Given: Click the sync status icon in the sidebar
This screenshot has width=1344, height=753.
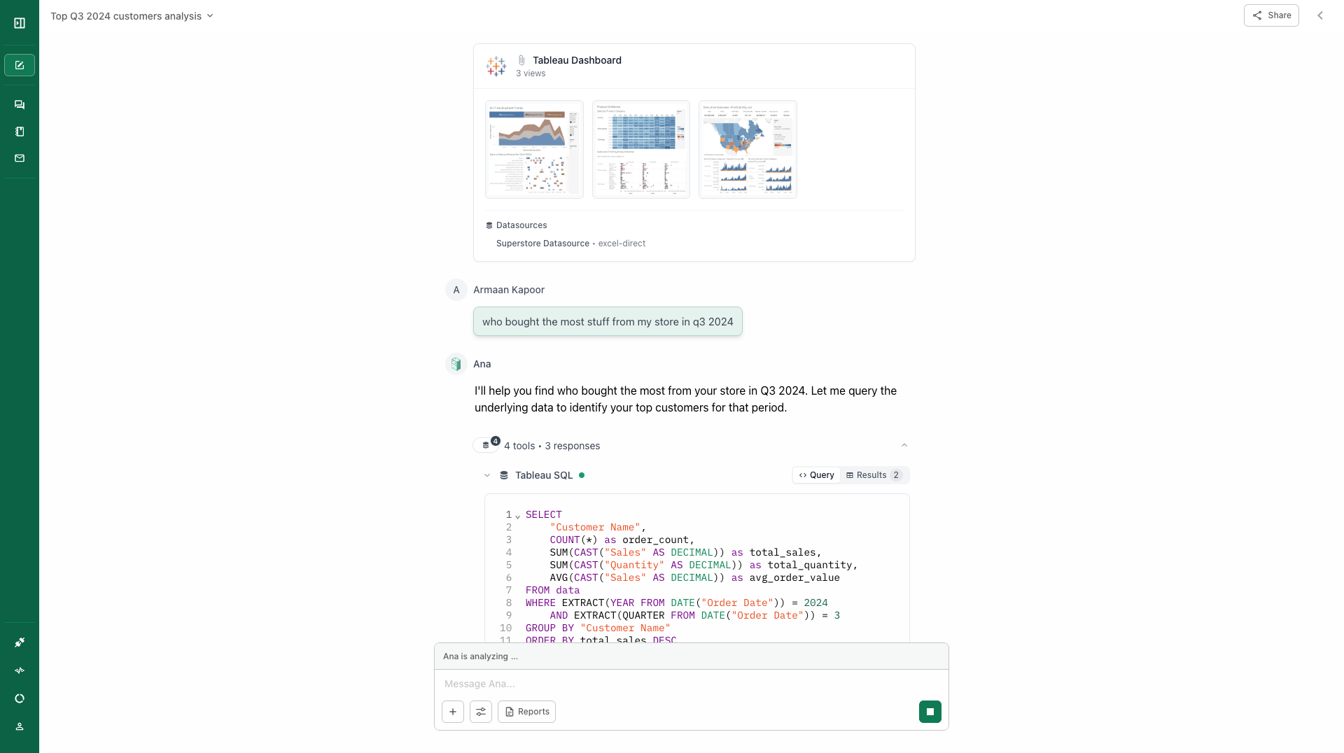Looking at the screenshot, I should [x=19, y=698].
